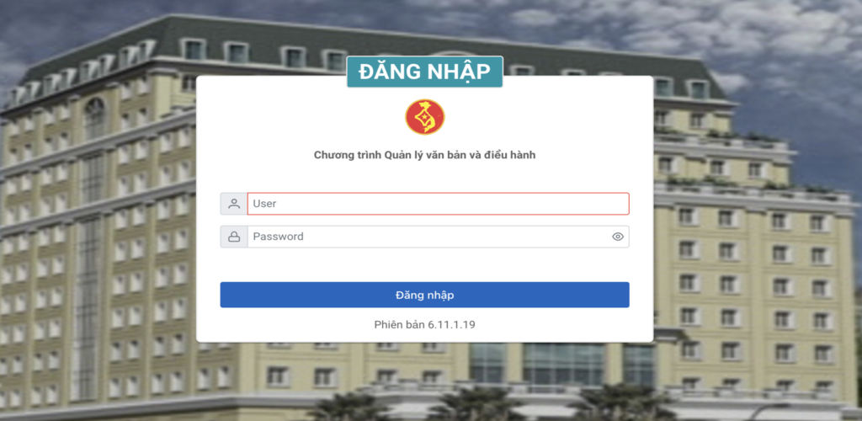Click the padlock icon beside Password field
Screen dimensions: 862x421
[x=234, y=237]
